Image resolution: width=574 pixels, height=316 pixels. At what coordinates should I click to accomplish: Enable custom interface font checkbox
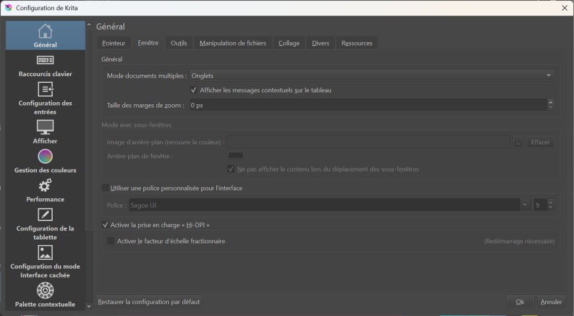coord(105,188)
